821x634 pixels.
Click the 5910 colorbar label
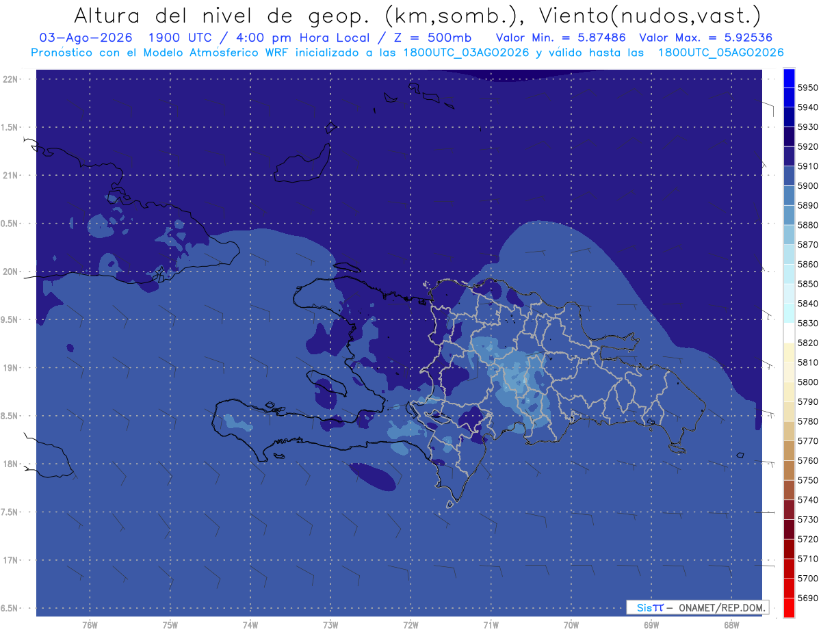[807, 166]
